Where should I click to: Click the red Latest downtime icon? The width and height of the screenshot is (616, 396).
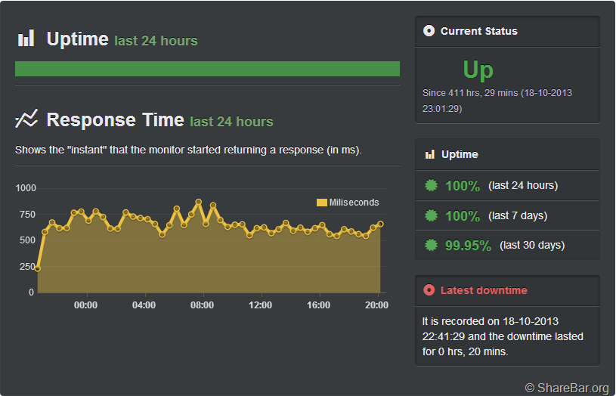[429, 290]
